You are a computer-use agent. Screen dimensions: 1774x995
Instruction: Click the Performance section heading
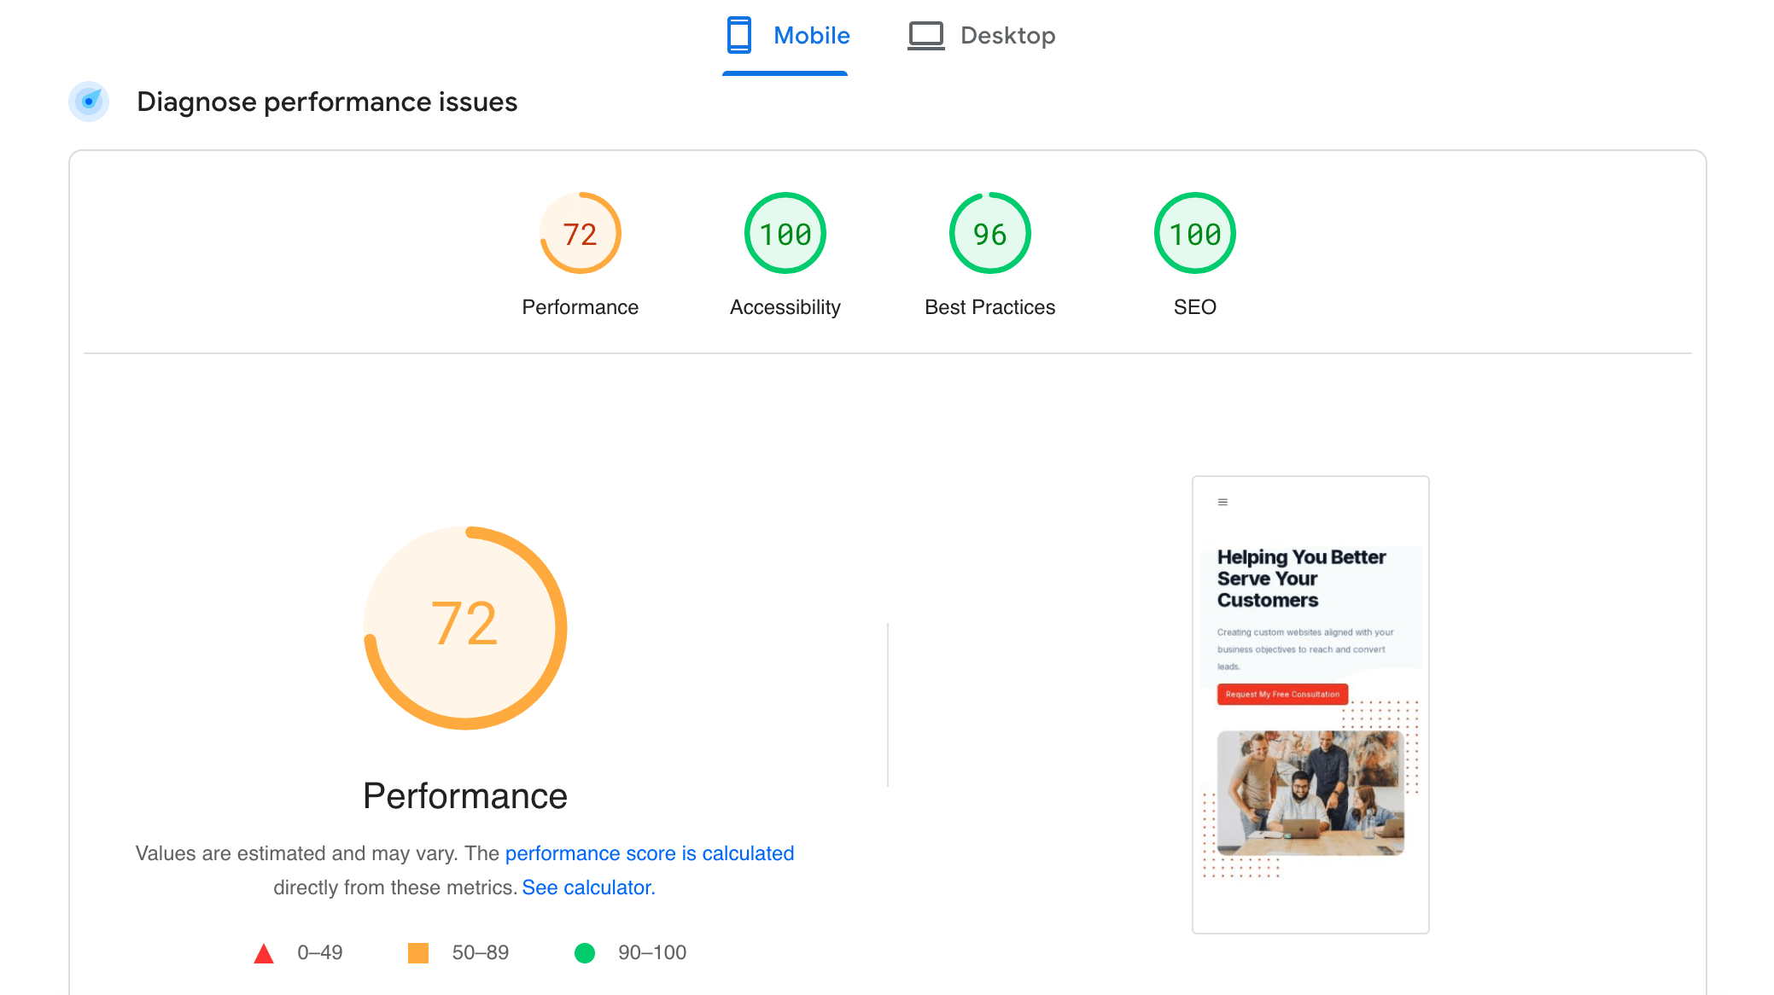[464, 795]
